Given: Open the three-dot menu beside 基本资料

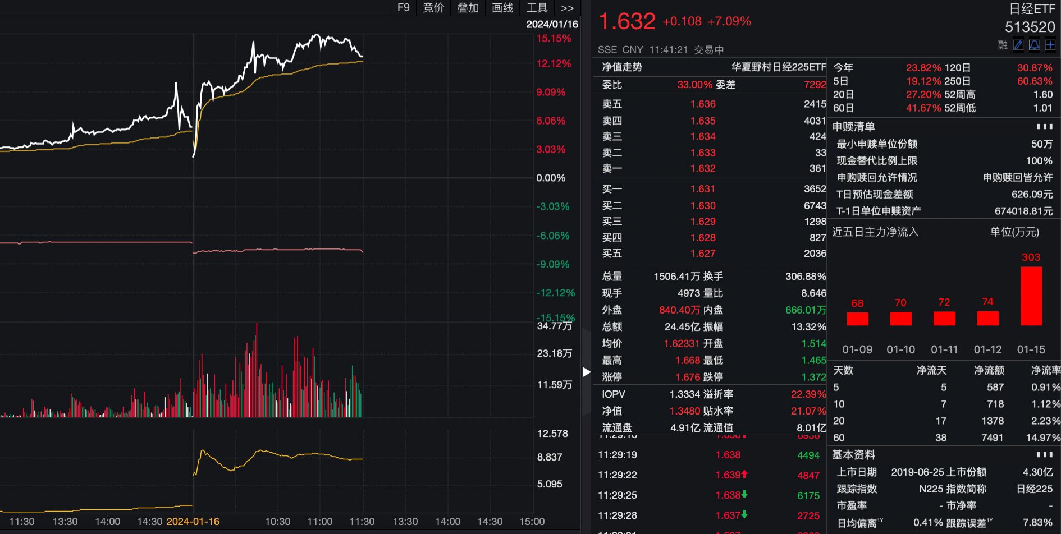Looking at the screenshot, I should click(x=1044, y=454).
